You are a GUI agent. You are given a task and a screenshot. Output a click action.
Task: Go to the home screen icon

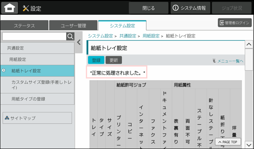10,8
